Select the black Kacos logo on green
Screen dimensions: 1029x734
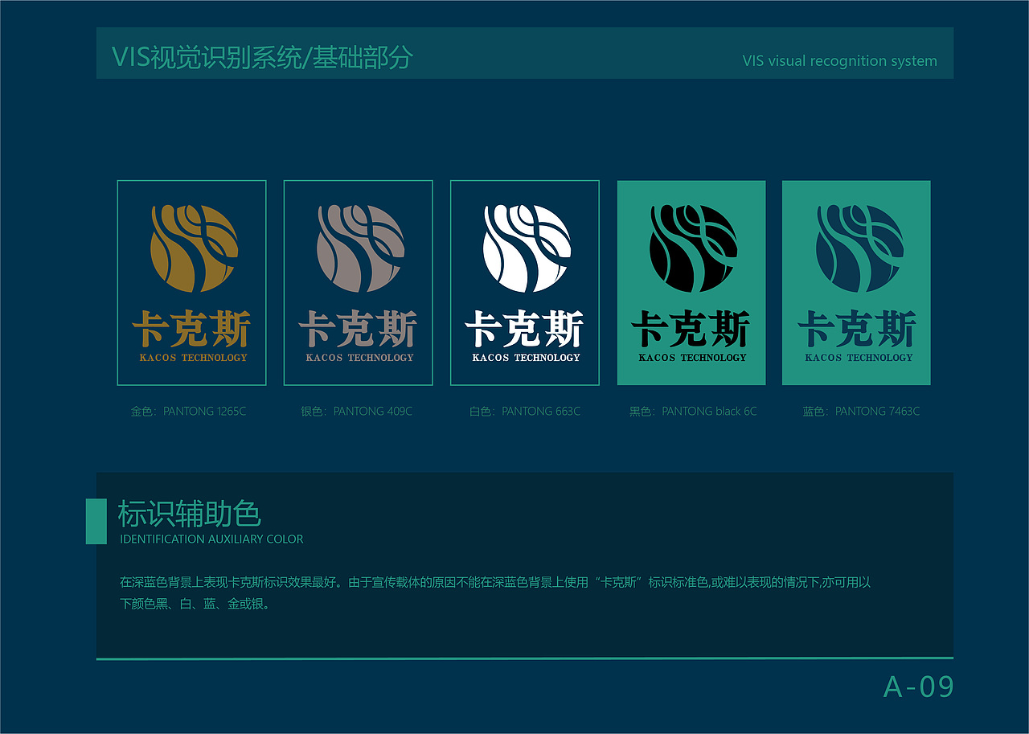pyautogui.click(x=691, y=249)
